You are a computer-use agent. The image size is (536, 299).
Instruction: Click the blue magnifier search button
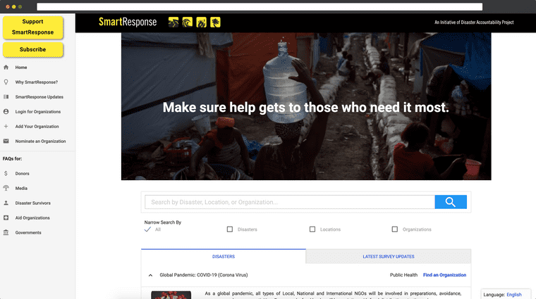pyautogui.click(x=451, y=202)
